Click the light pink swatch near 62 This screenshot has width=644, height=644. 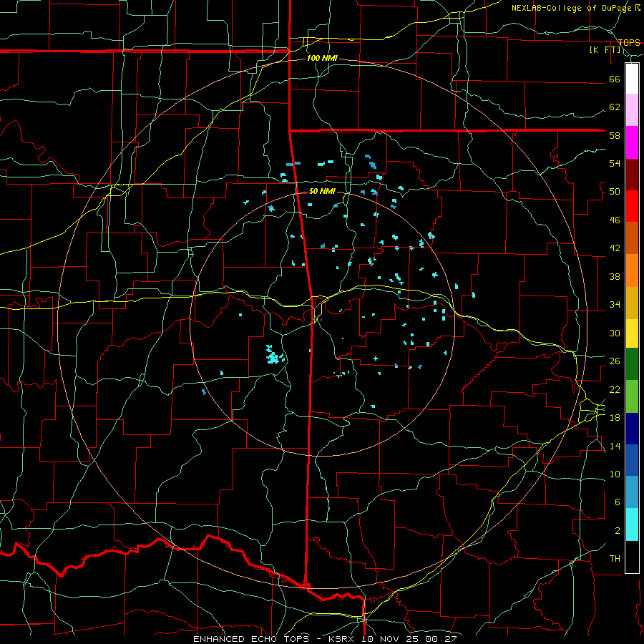[632, 110]
